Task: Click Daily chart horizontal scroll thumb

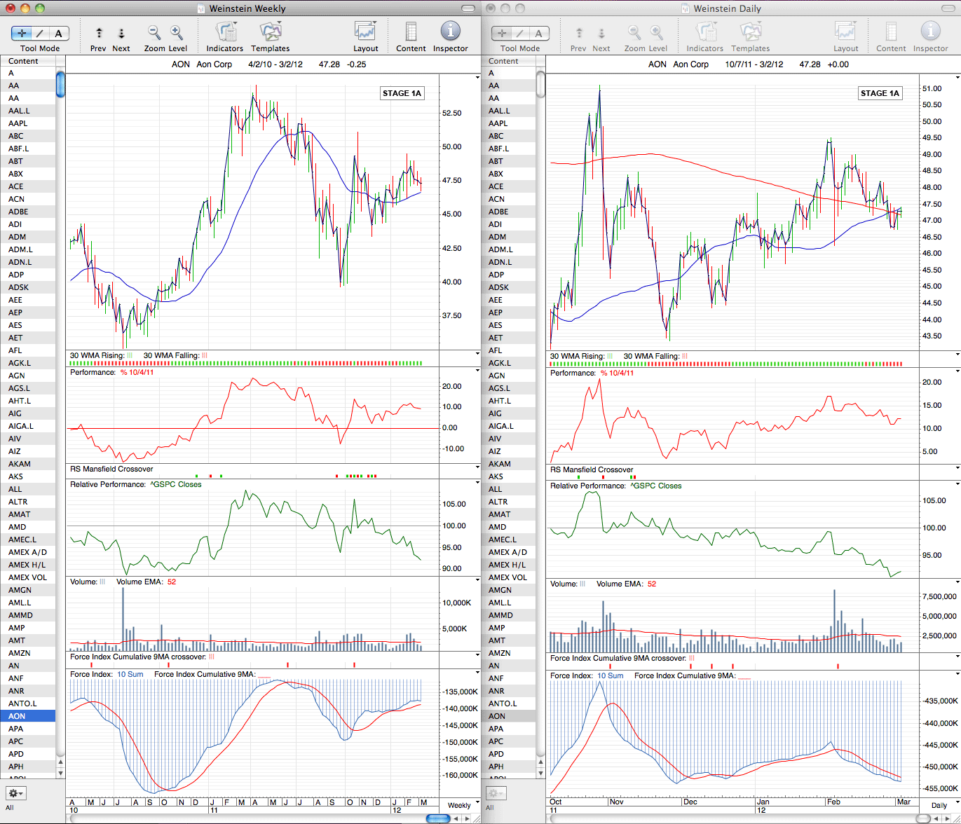Action: tap(925, 818)
